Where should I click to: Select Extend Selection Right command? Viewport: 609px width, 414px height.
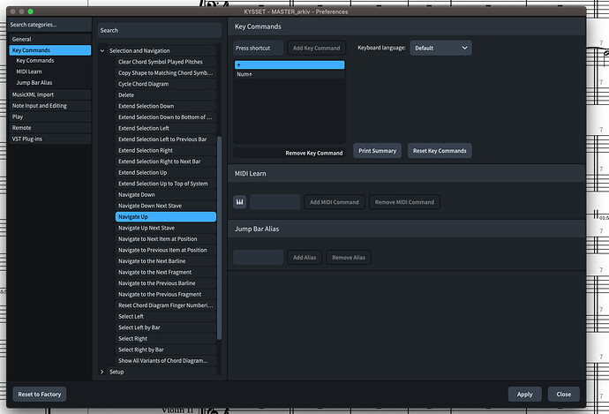(166, 150)
